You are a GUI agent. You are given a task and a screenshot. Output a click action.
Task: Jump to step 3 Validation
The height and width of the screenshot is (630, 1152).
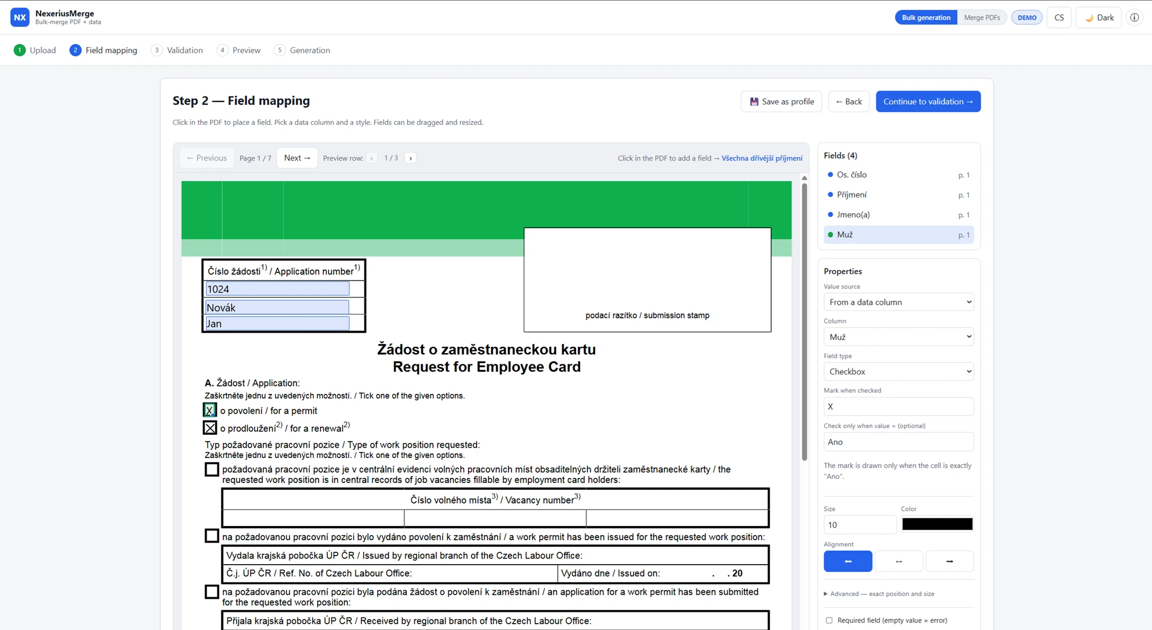177,50
